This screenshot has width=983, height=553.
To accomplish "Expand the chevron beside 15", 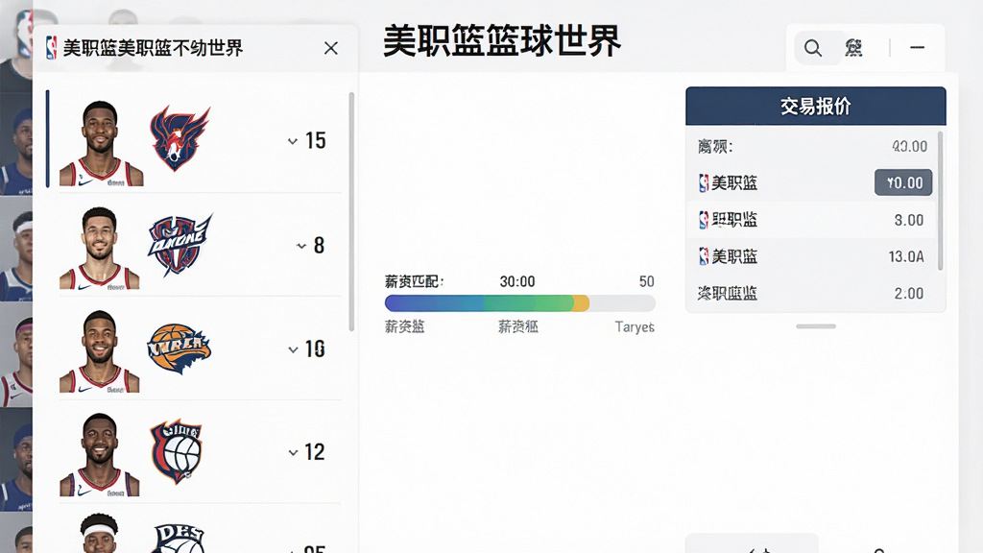I will pyautogui.click(x=292, y=141).
